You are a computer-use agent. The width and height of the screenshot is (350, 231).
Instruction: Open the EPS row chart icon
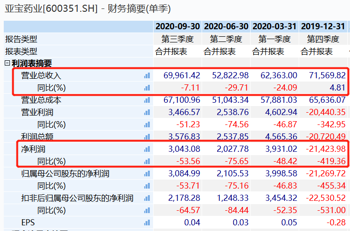[147, 223]
